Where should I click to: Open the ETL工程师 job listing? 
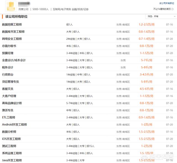tap(9, 117)
